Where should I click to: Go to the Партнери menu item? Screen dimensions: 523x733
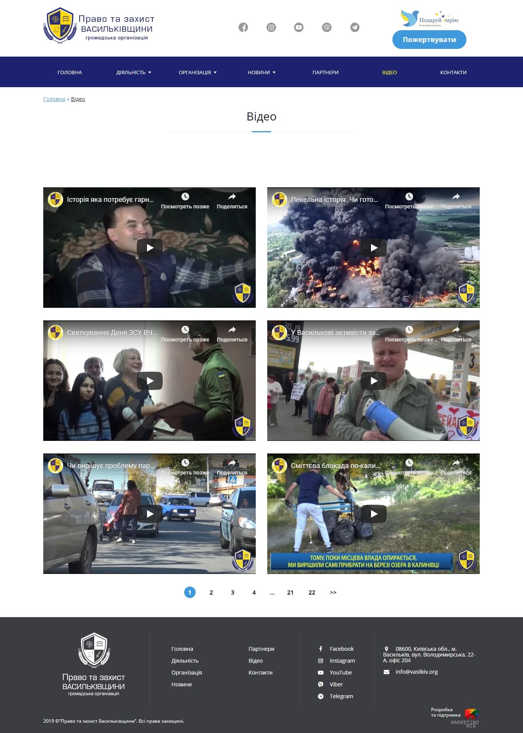(x=325, y=72)
